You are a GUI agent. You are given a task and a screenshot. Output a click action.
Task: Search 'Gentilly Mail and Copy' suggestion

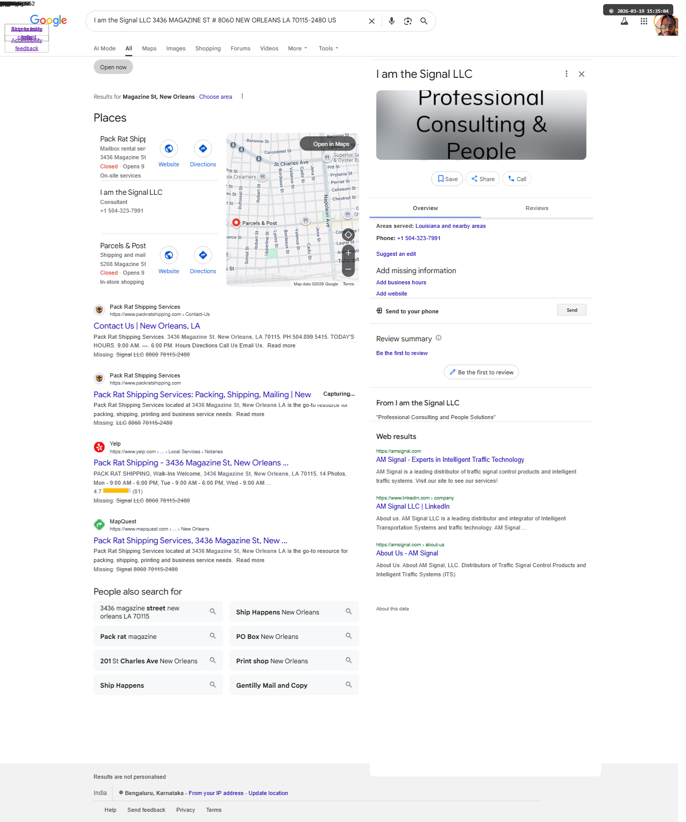click(x=294, y=685)
